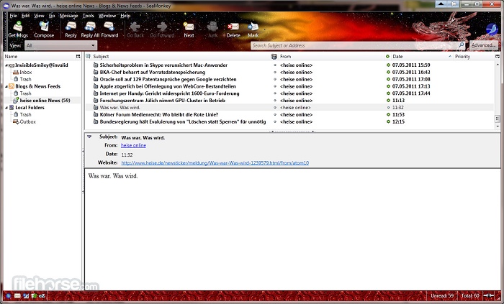Click the Reply All toolbar icon
504x304 pixels.
click(x=90, y=29)
